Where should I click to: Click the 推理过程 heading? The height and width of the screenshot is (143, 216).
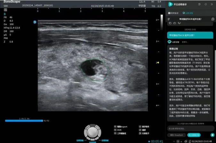[173, 49]
